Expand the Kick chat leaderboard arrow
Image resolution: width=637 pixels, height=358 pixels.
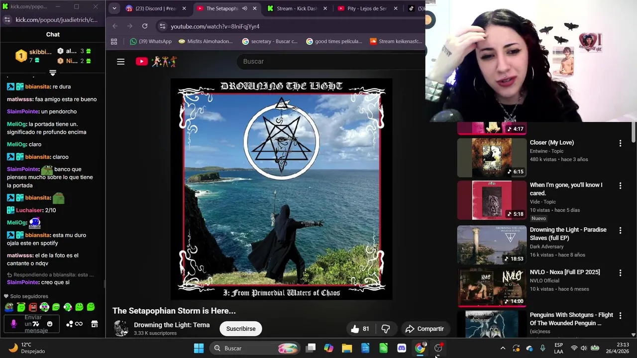[x=53, y=73]
